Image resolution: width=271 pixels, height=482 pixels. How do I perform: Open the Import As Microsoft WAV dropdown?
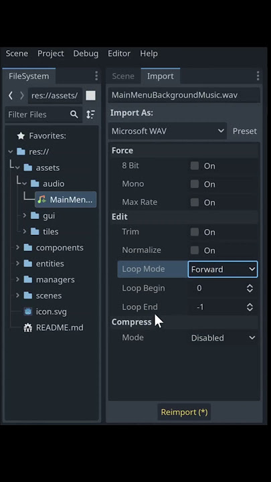click(x=167, y=131)
